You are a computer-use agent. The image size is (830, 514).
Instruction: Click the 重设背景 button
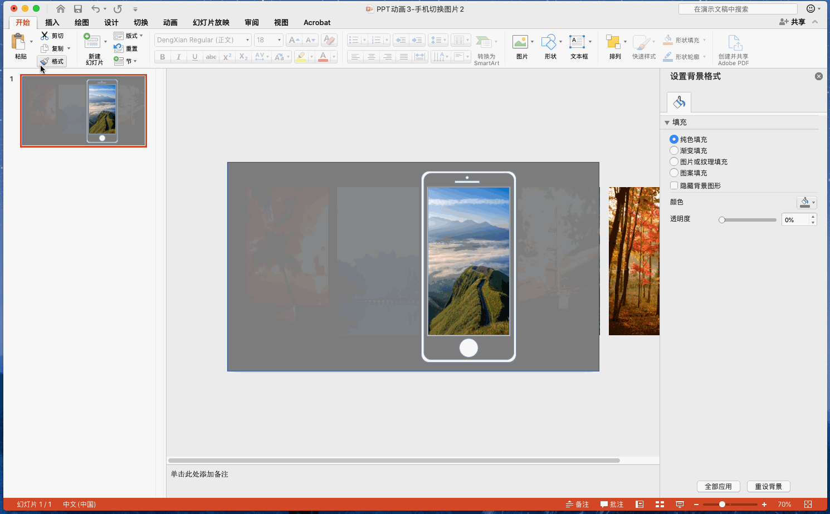click(x=768, y=486)
